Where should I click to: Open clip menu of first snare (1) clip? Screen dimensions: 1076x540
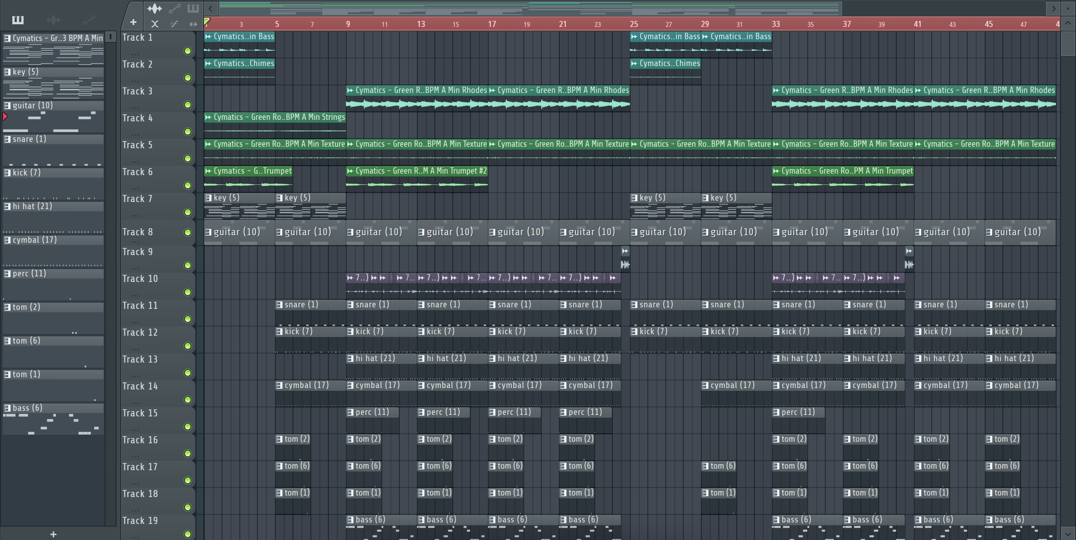coord(279,305)
